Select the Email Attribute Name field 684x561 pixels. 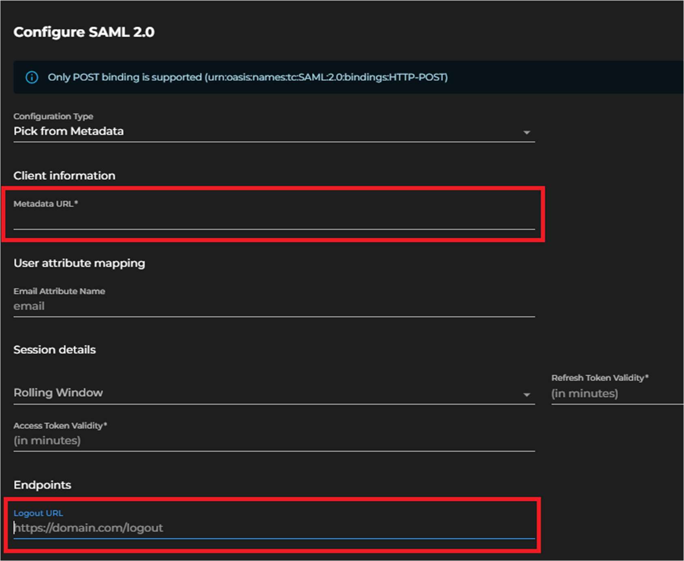point(271,306)
